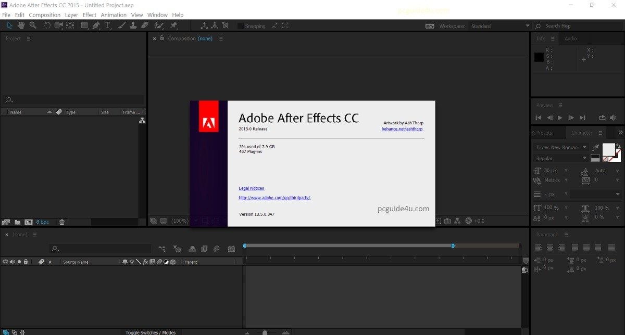Click the trash can to delete project items
The height and width of the screenshot is (335, 625).
[x=61, y=222]
